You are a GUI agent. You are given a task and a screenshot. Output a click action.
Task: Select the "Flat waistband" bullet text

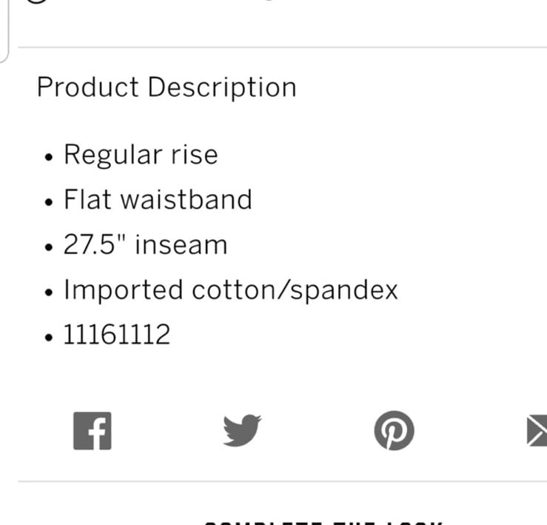click(158, 199)
